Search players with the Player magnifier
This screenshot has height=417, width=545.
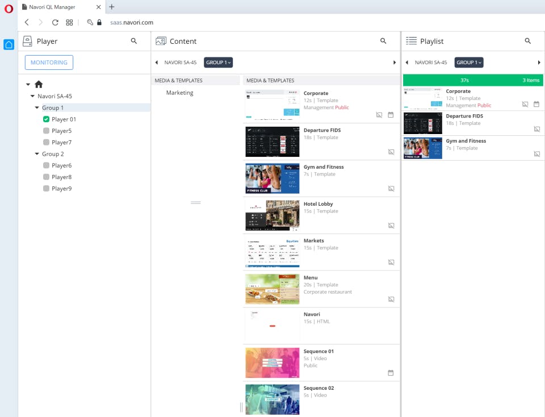(x=134, y=41)
